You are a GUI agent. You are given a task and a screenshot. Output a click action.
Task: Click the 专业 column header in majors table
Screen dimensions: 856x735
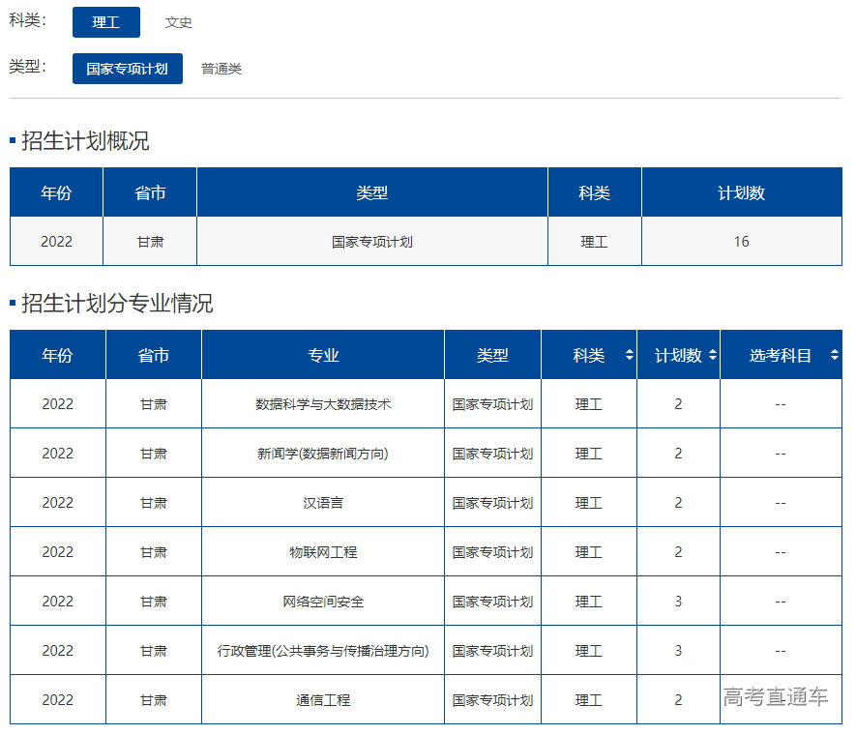323,356
